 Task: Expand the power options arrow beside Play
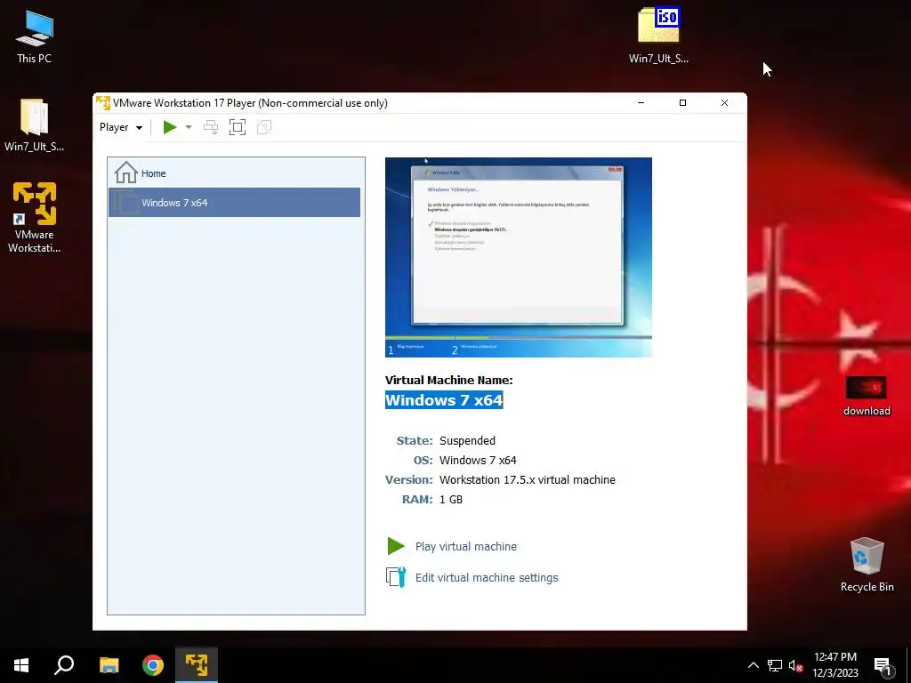(189, 127)
